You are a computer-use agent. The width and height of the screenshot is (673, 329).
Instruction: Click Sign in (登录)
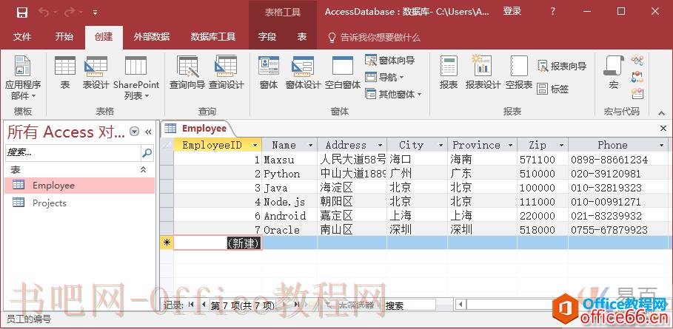tap(512, 12)
